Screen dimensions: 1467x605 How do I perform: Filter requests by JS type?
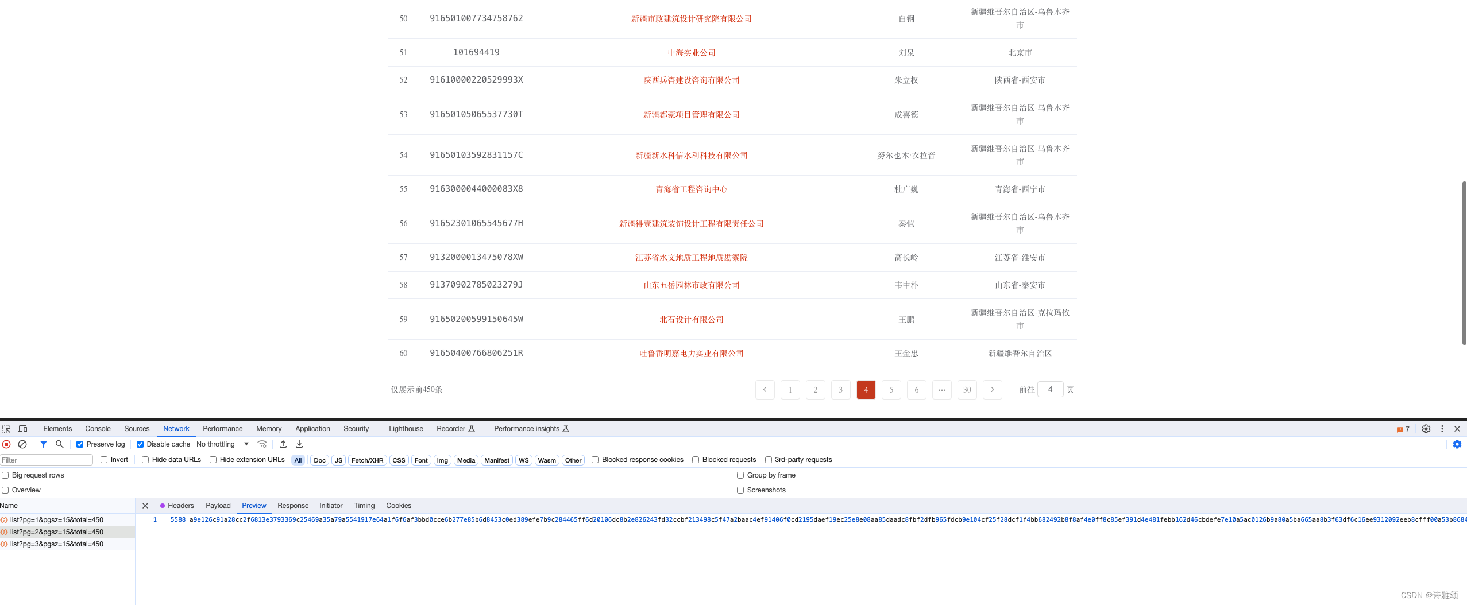pos(338,460)
